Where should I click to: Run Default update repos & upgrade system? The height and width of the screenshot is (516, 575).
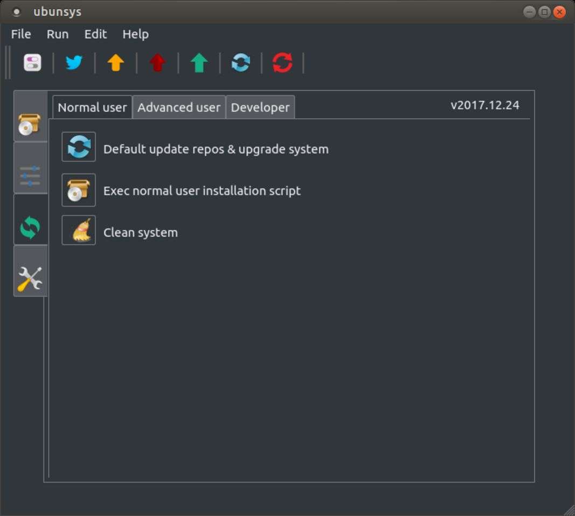point(79,147)
